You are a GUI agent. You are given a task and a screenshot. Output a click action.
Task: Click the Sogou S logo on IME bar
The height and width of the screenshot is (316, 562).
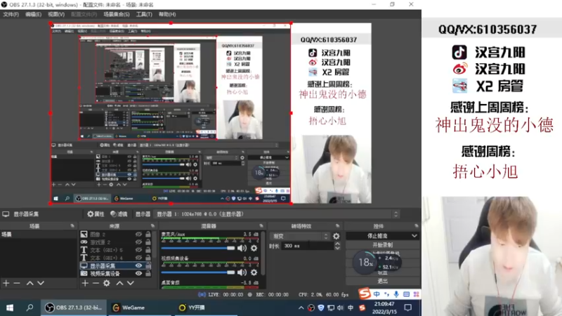pos(365,294)
